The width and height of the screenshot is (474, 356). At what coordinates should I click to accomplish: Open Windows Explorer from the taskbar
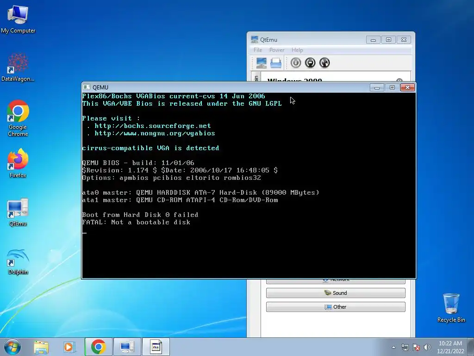[41, 347]
